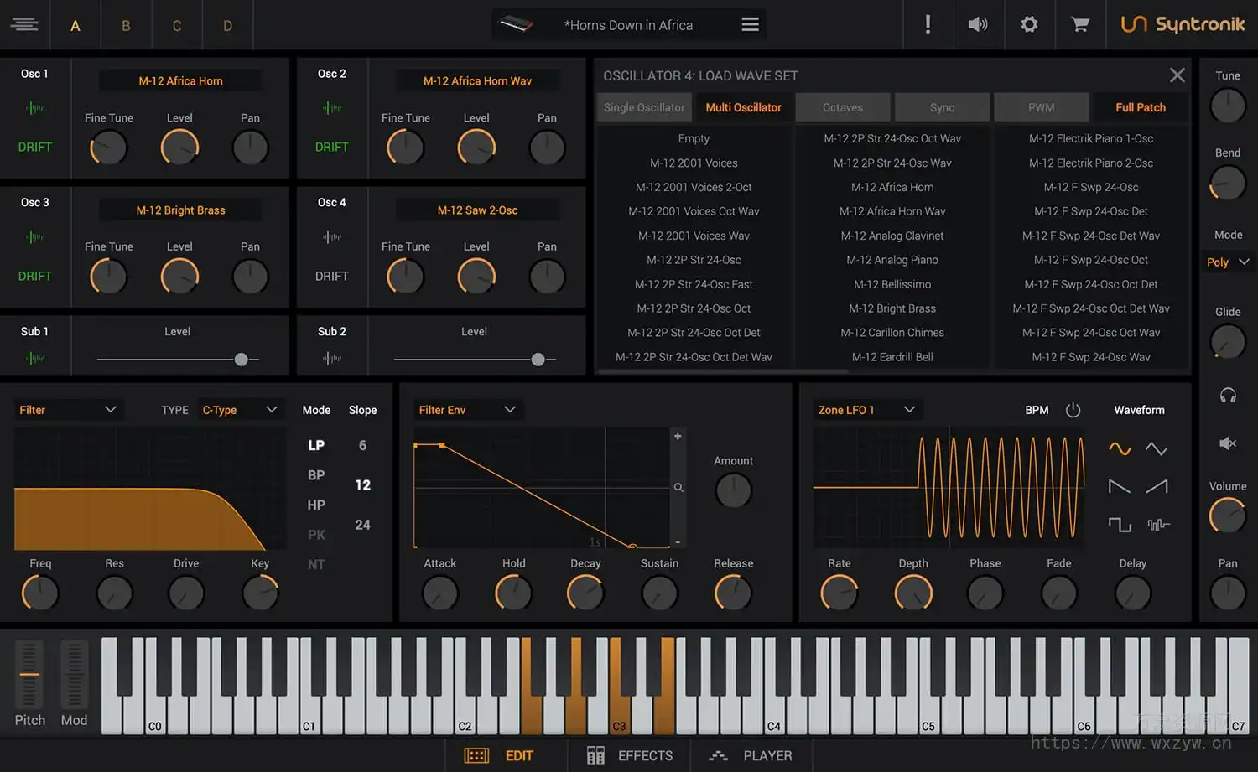Switch to the Multi Oscillator tab

coord(743,107)
